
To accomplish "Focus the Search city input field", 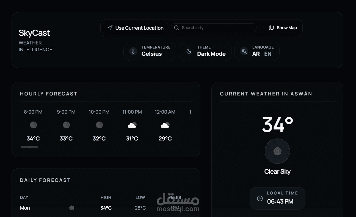I will coord(214,28).
